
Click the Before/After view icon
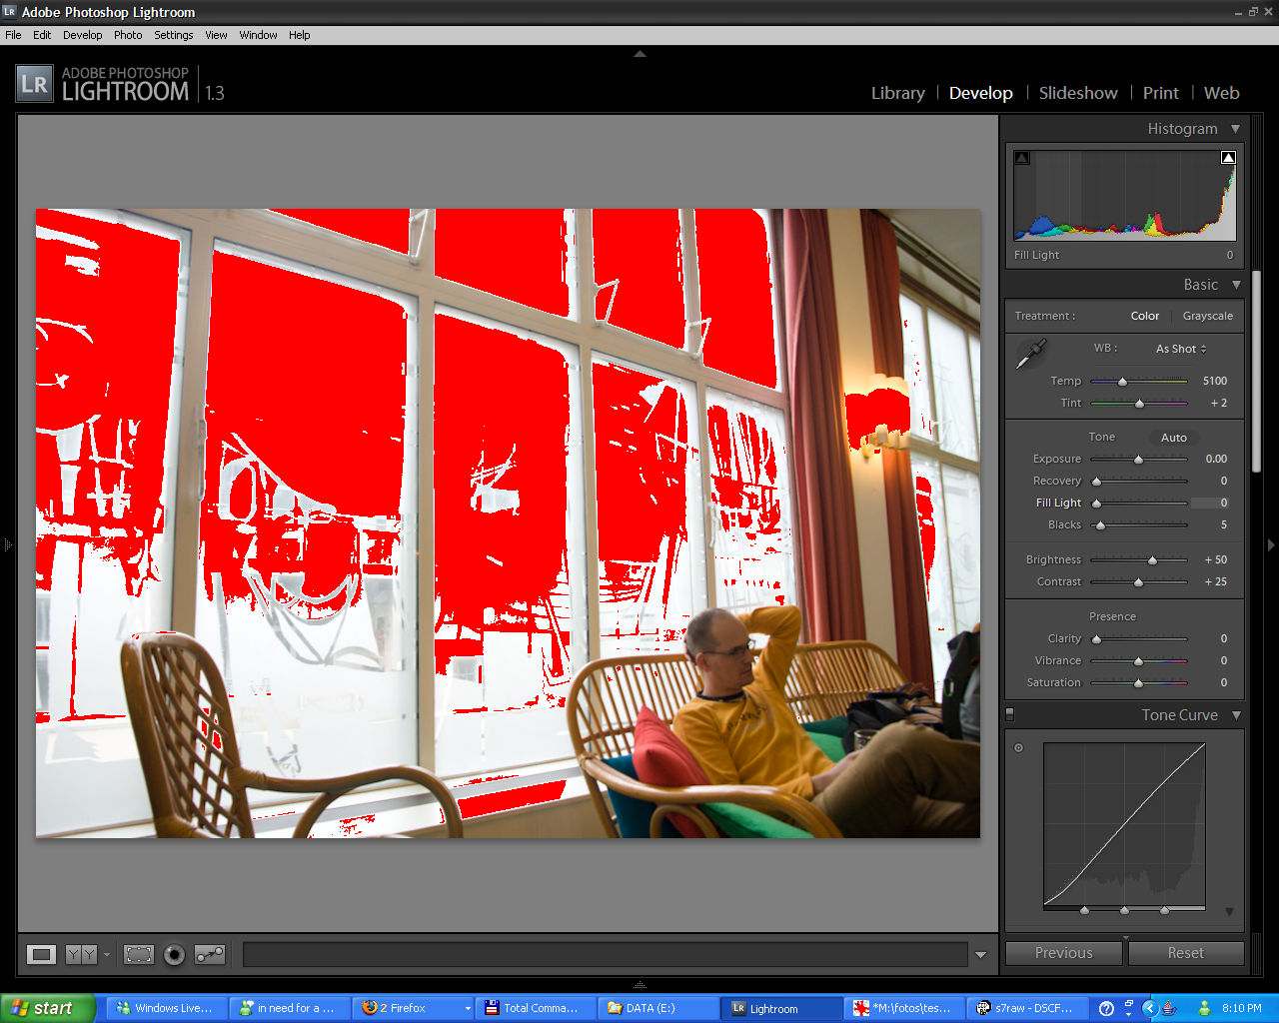(81, 955)
